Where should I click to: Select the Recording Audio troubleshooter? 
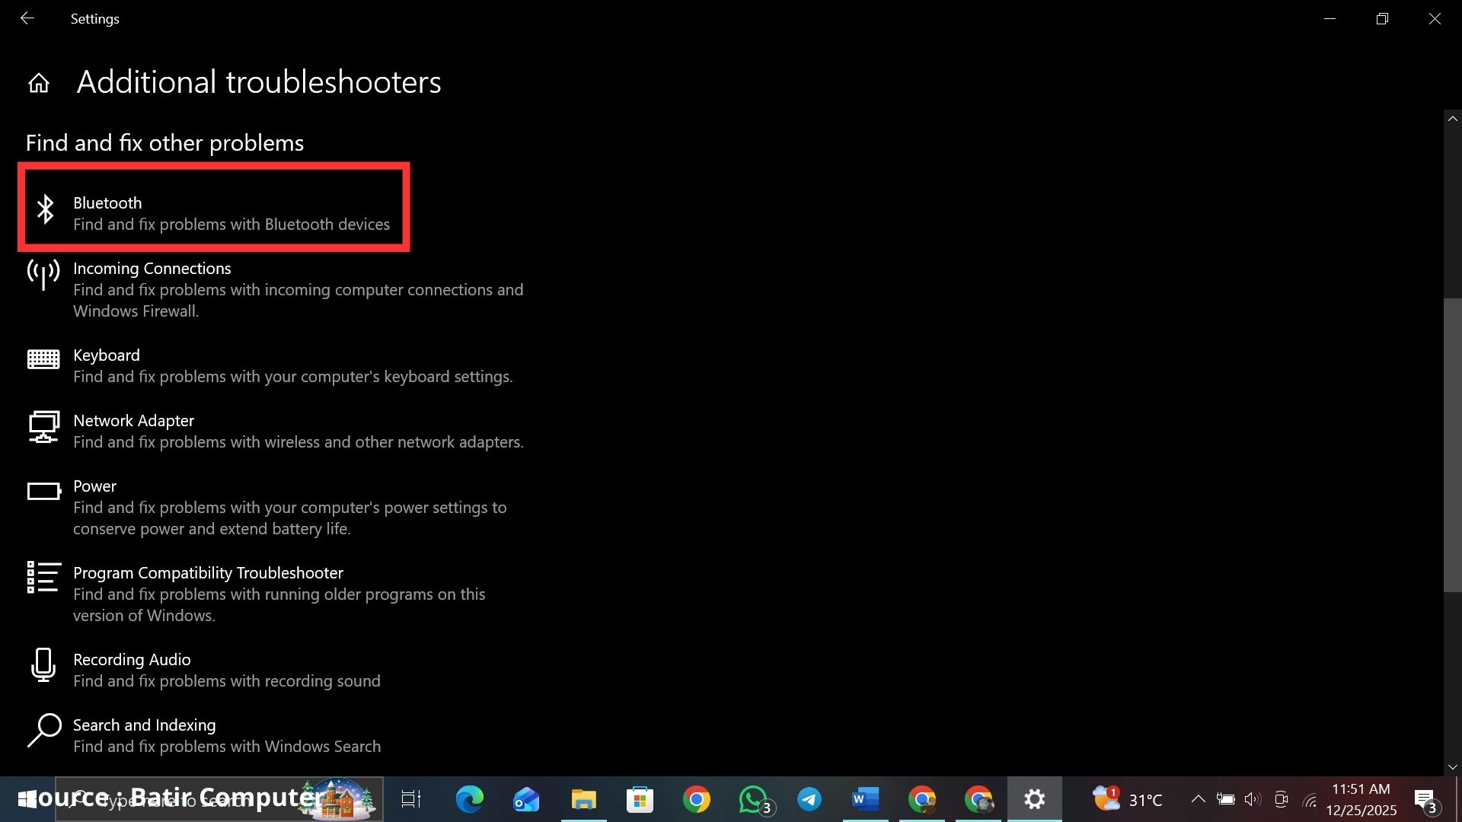132,660
